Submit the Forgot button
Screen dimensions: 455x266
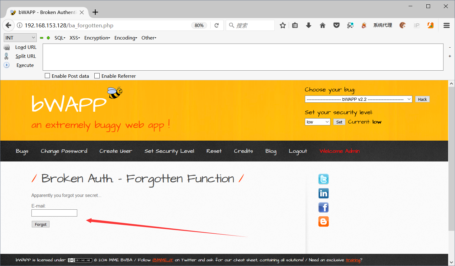click(x=40, y=224)
